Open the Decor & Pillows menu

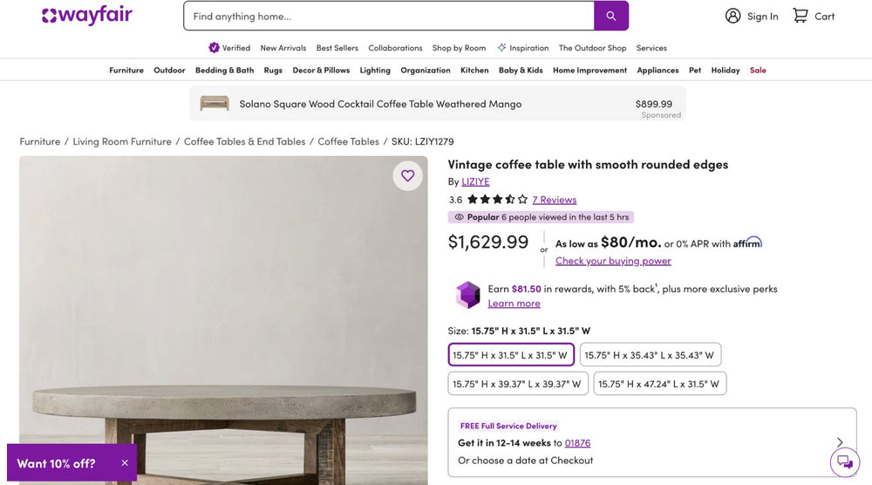click(x=321, y=70)
